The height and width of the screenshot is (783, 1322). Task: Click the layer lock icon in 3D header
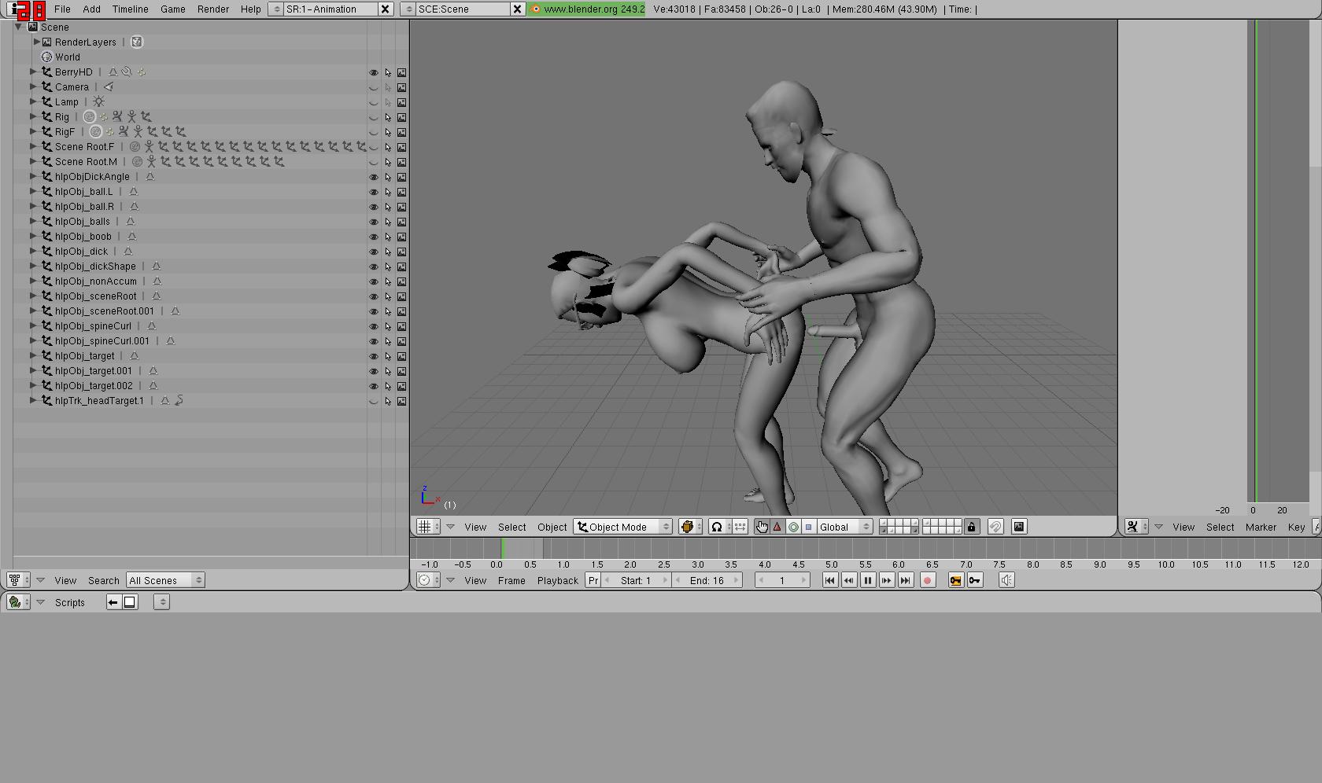point(972,527)
